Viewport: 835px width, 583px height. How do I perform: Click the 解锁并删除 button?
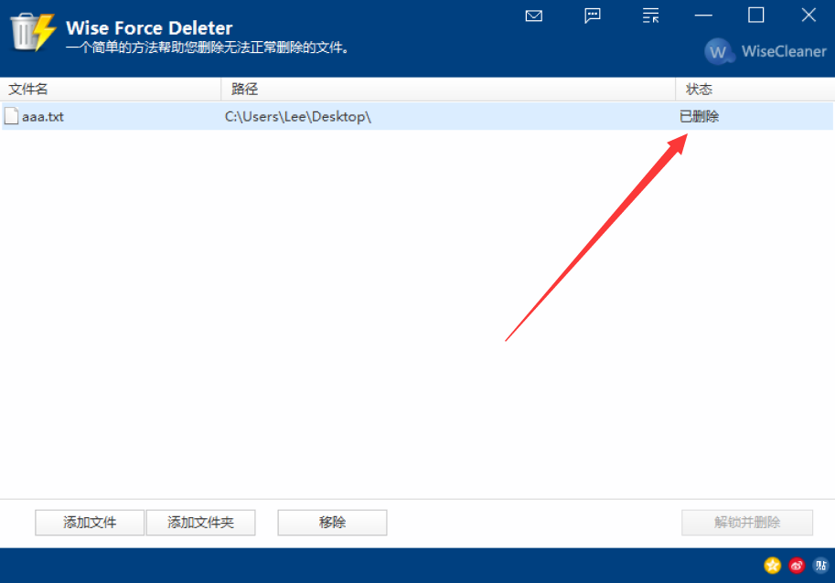[x=747, y=523]
